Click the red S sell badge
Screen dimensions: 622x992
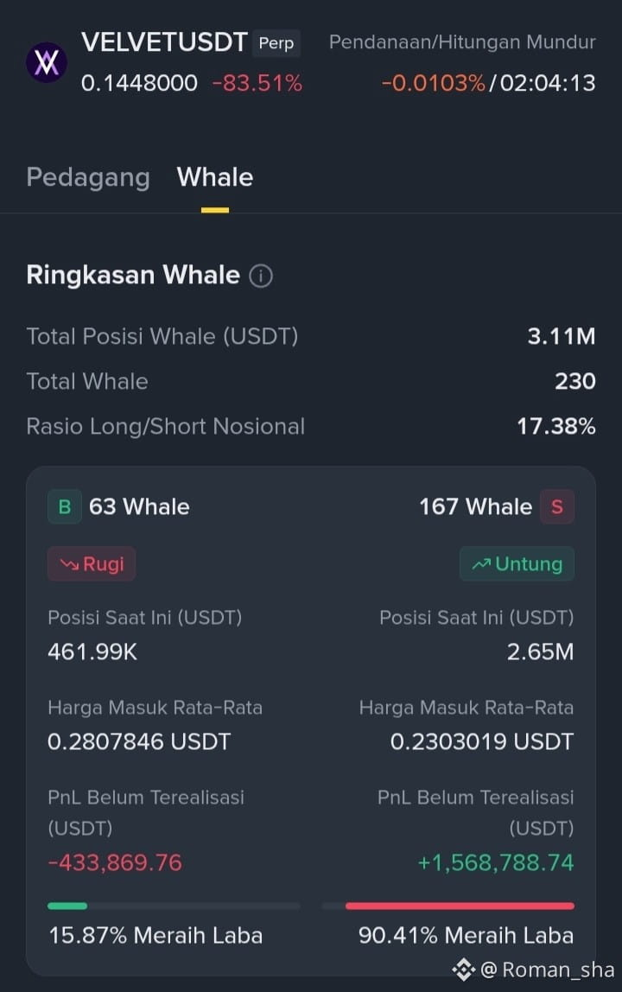[x=557, y=506]
